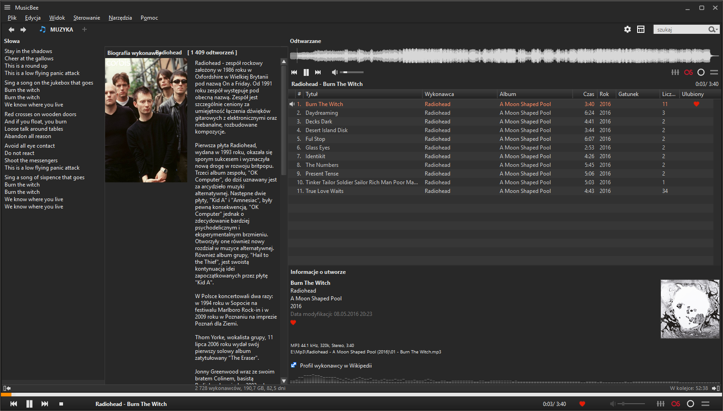Open the Plik menu
The height and width of the screenshot is (411, 723).
[x=12, y=18]
